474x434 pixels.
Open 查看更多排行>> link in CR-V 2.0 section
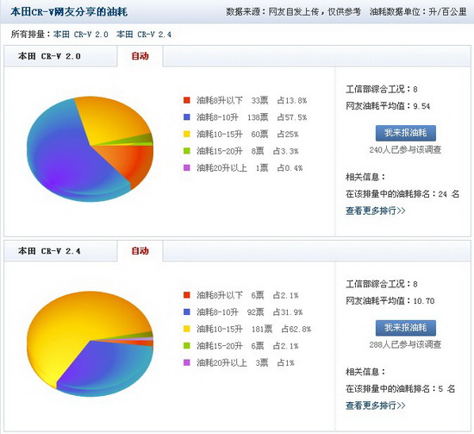(x=376, y=211)
